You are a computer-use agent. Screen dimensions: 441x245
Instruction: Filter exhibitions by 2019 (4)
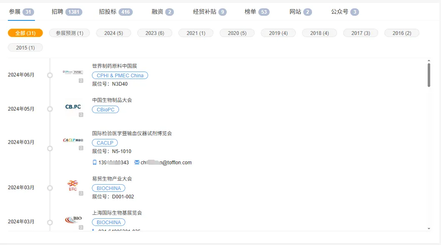(278, 33)
